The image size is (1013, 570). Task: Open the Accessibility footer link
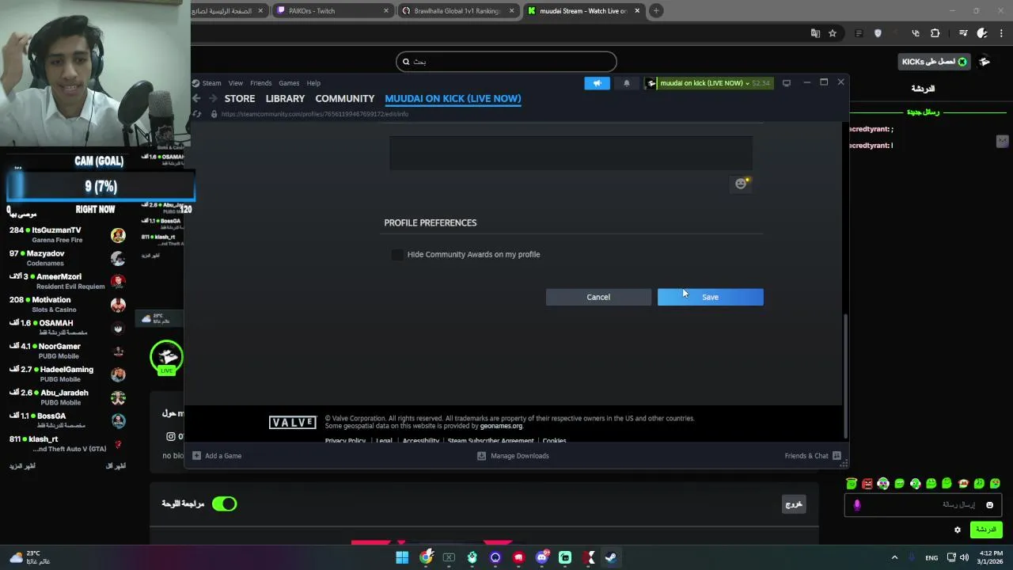[x=420, y=441]
